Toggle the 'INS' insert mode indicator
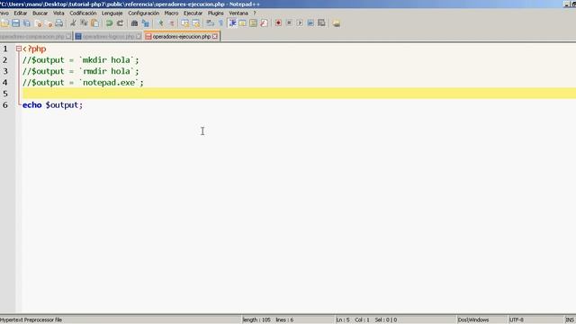 (570, 320)
